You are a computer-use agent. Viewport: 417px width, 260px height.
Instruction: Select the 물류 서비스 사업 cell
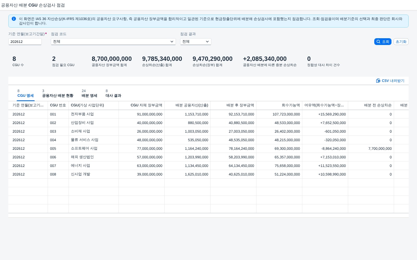tap(94, 140)
